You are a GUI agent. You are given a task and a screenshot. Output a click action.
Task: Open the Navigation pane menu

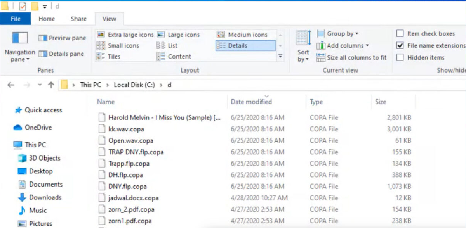pyautogui.click(x=20, y=47)
